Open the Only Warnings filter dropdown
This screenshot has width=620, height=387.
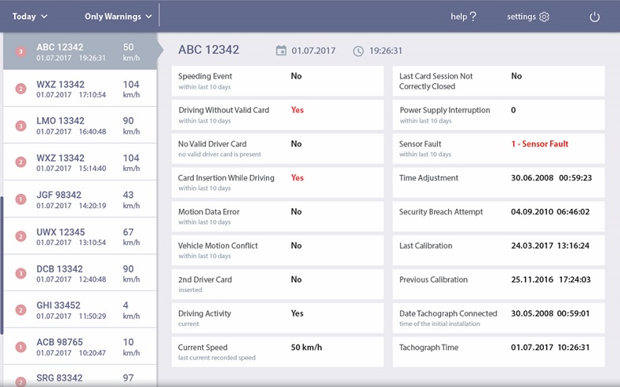[x=118, y=16]
